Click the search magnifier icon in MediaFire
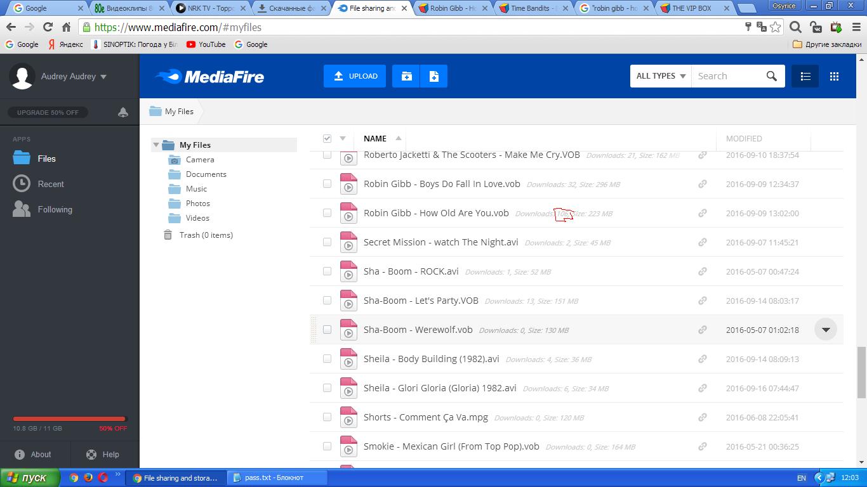Viewport: 867px width, 487px height. click(771, 76)
